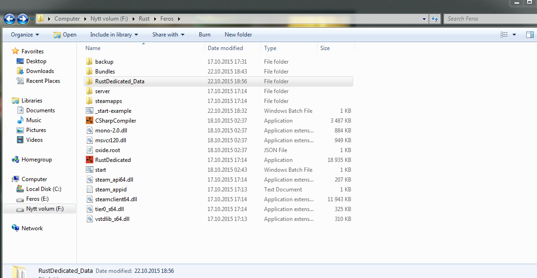
Task: Go forward with the Forward arrow button
Action: point(23,19)
